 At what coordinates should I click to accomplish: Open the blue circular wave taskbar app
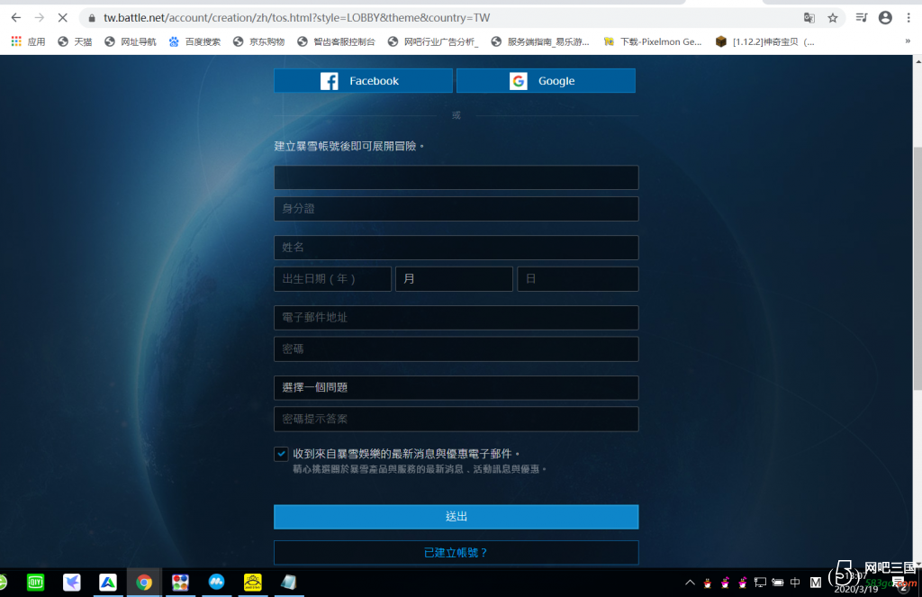point(216,583)
